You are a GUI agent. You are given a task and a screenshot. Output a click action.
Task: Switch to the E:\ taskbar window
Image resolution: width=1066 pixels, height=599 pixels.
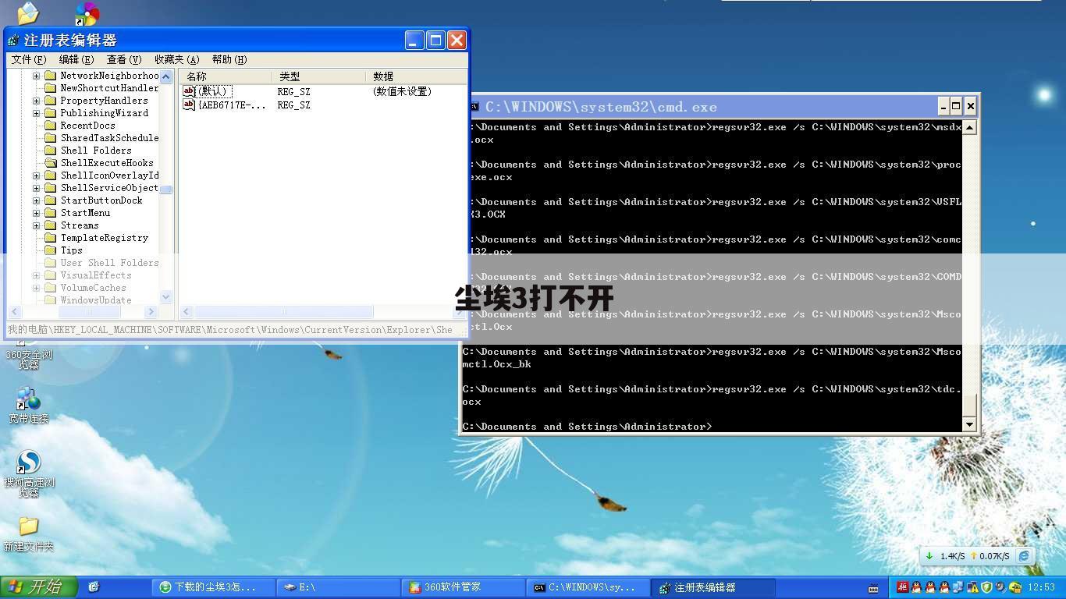click(339, 587)
